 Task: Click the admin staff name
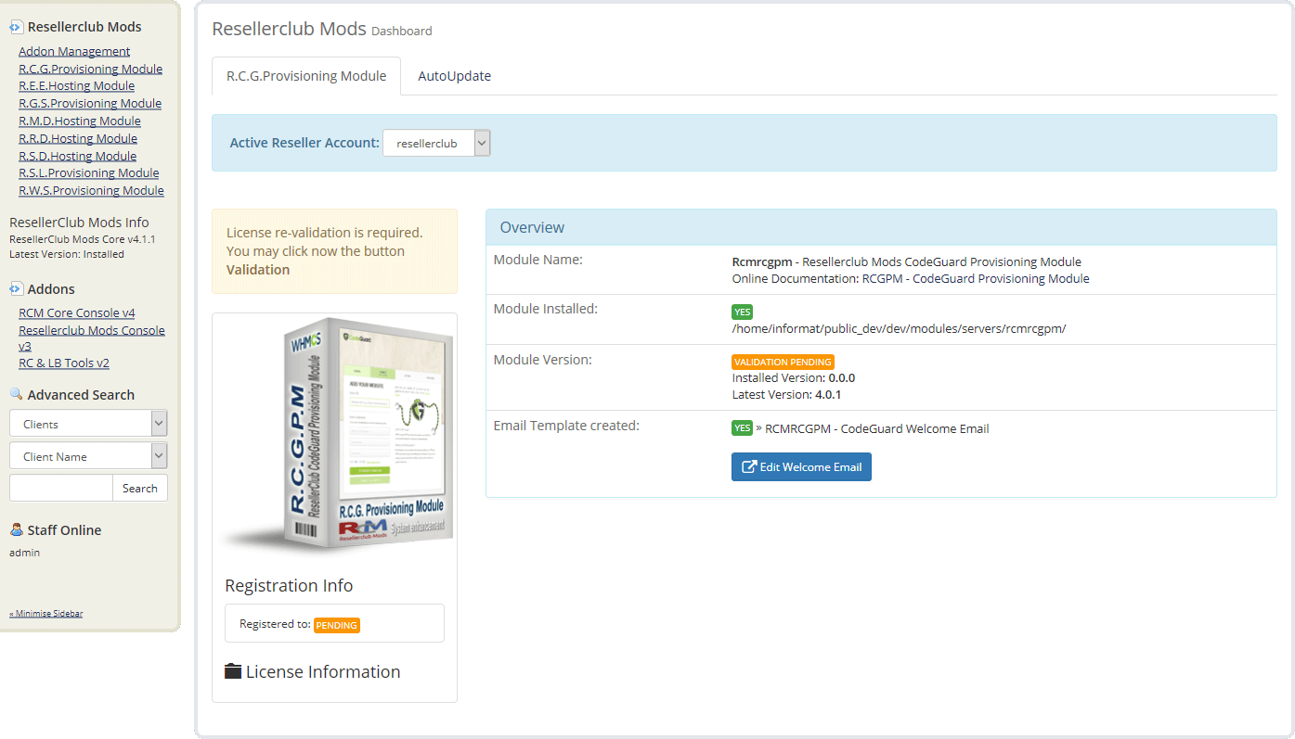click(25, 553)
